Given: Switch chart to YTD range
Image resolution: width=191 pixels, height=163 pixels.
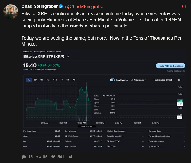Looking at the screenshot, I should [55, 80].
